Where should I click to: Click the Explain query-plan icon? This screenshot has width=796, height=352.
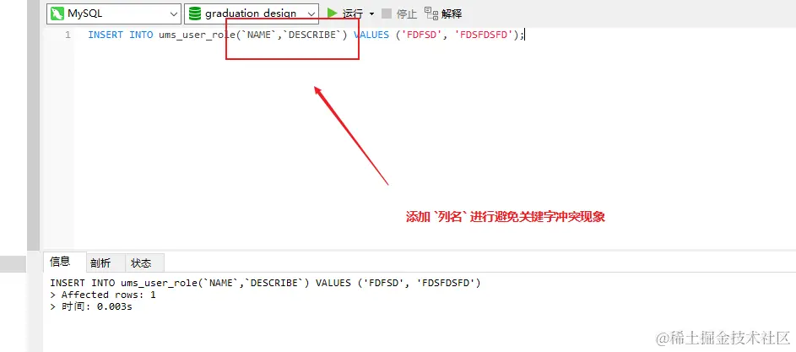(x=431, y=14)
